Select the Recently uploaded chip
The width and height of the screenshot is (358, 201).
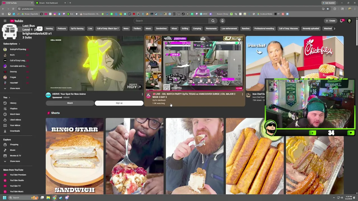tap(311, 28)
